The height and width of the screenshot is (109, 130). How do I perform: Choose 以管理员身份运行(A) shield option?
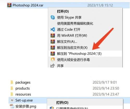[72, 108]
